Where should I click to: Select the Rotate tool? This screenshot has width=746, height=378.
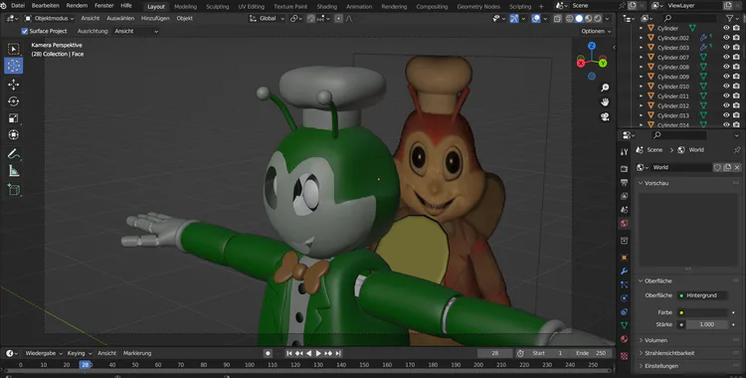13,101
